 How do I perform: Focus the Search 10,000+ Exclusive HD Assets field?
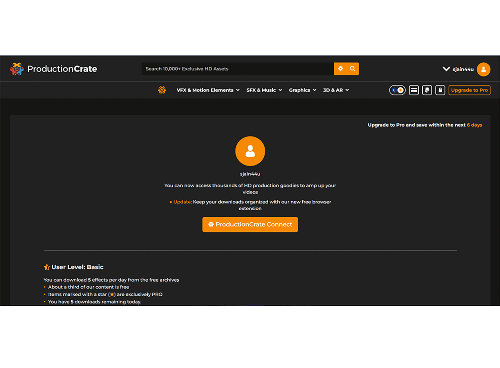click(x=238, y=69)
